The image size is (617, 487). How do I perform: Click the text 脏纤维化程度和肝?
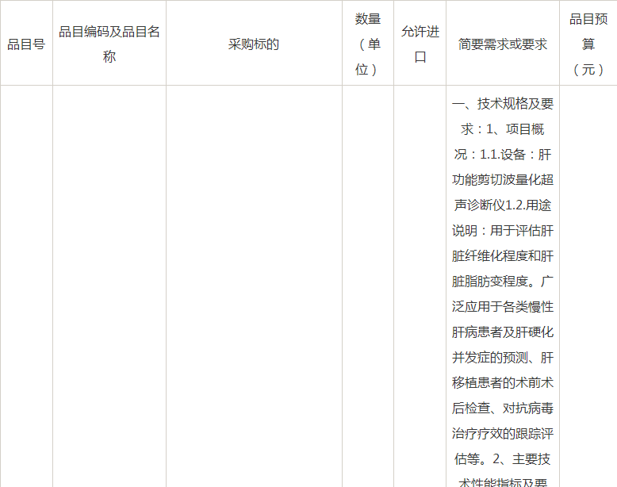503,256
